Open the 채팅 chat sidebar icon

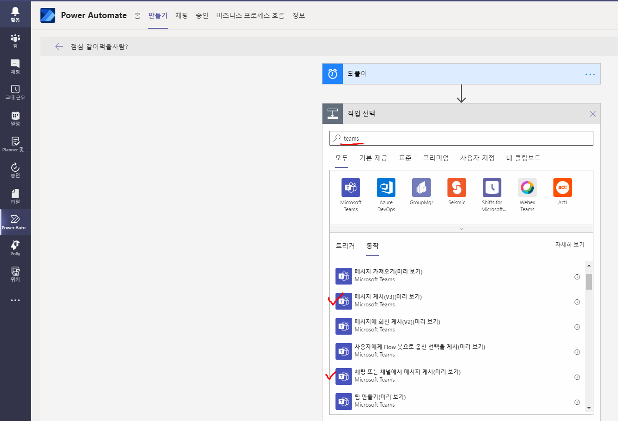(x=15, y=67)
